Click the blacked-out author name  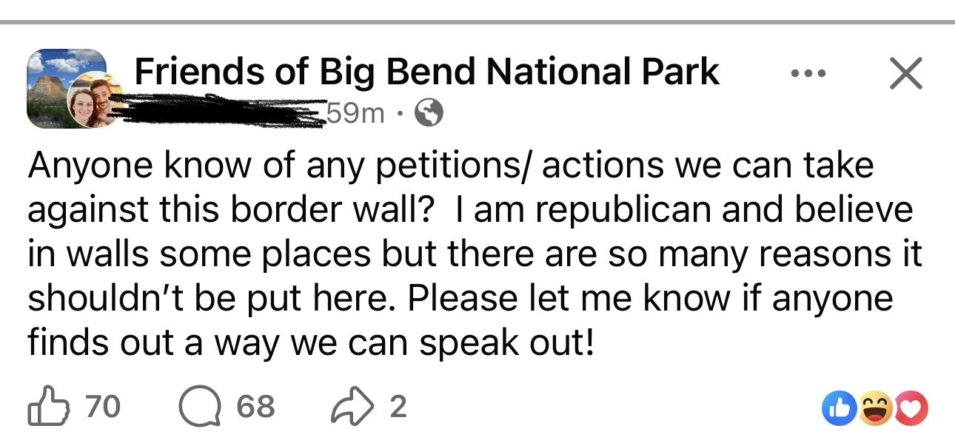click(x=222, y=112)
